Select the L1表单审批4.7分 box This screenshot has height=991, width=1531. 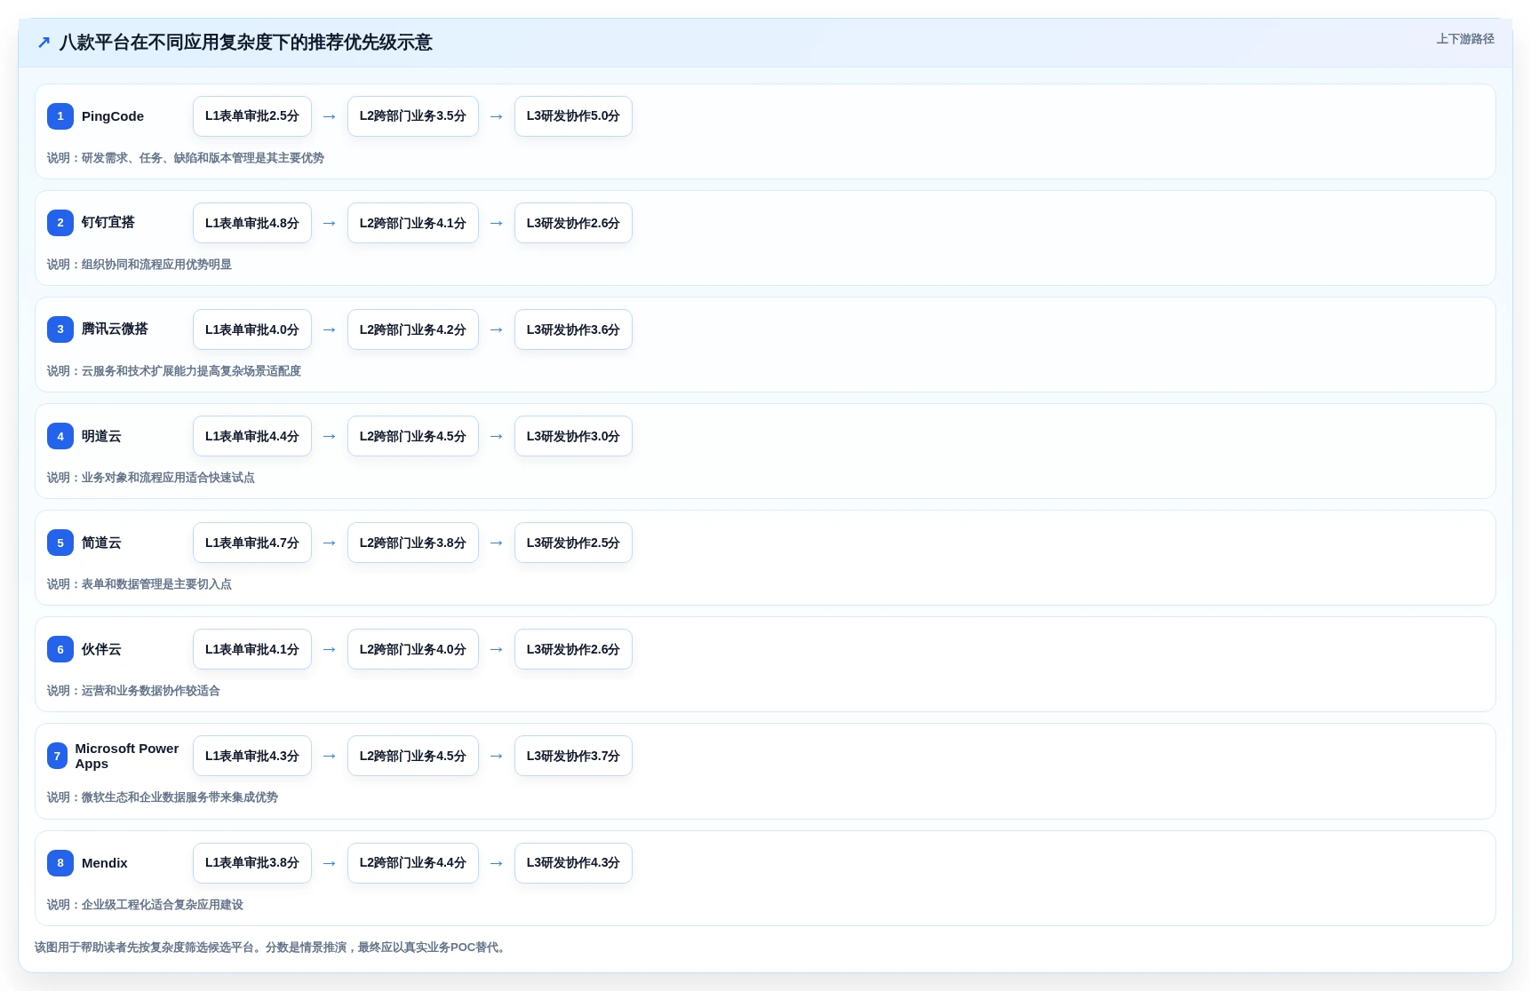252,543
